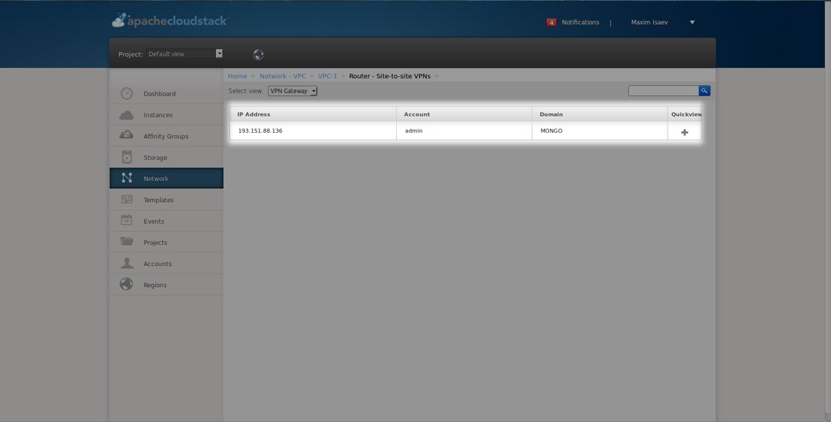This screenshot has width=831, height=422.
Task: Click into the search input field
Action: click(x=663, y=91)
